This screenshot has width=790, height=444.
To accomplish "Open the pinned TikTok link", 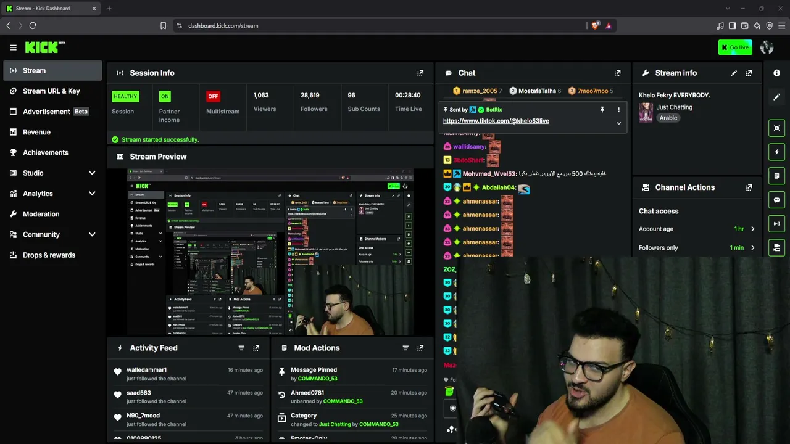I will point(496,121).
